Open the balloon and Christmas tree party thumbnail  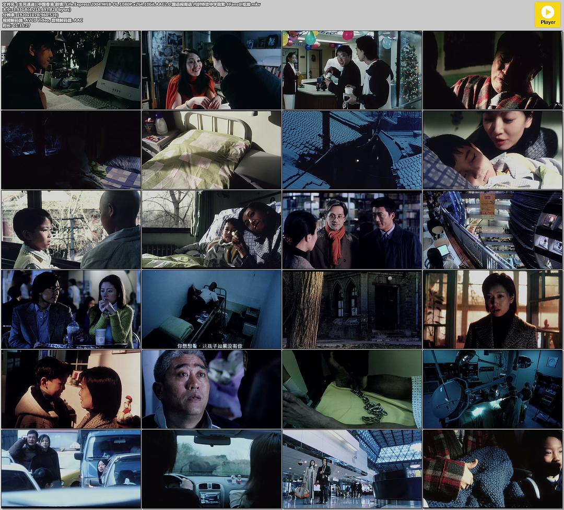[352, 70]
